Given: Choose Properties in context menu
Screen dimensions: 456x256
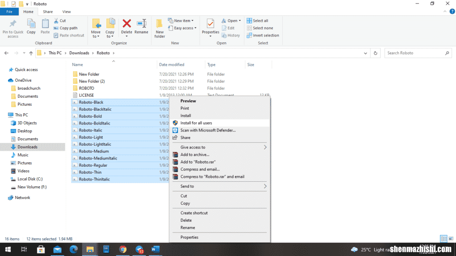Looking at the screenshot, I should [220, 237].
